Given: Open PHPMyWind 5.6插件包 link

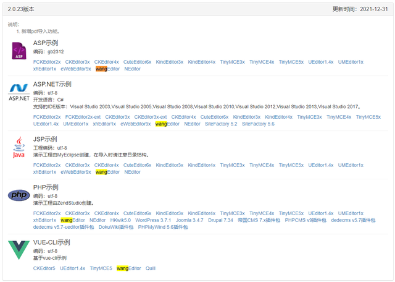Looking at the screenshot, I should (x=163, y=227).
